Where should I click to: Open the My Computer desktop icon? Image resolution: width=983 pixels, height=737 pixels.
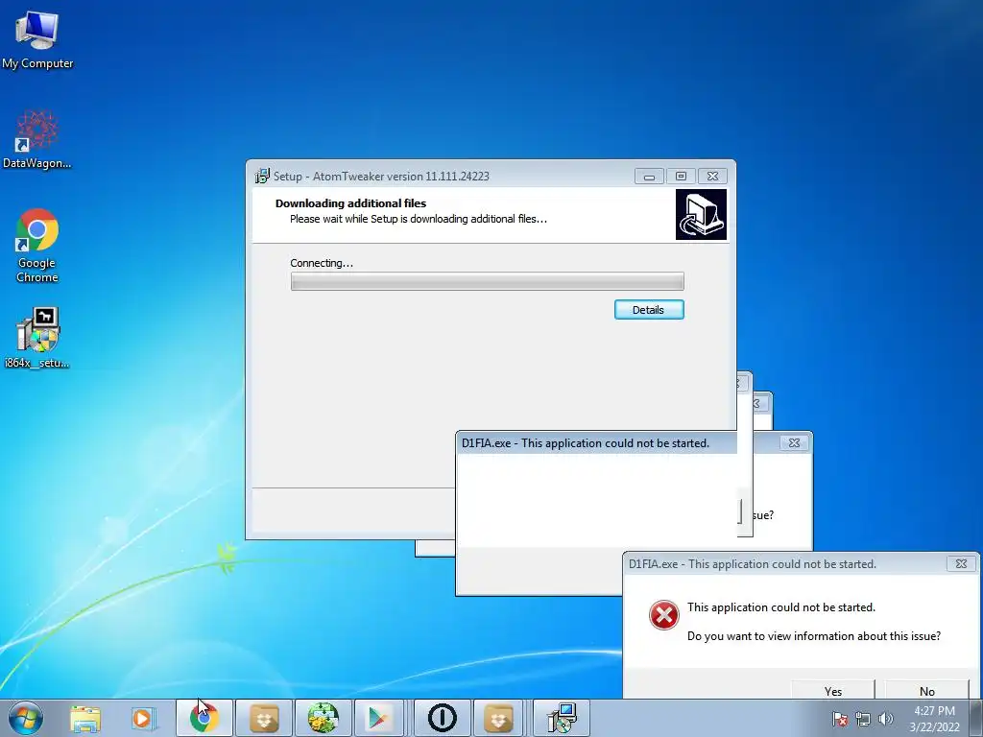tap(37, 40)
